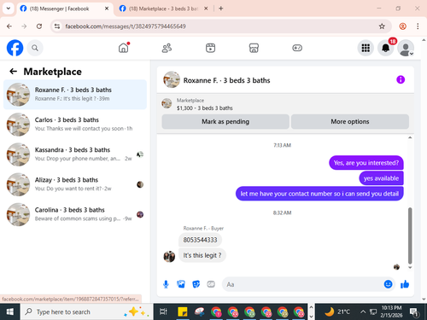
Task: Click the "yes available" message bubble
Action: tap(381, 178)
